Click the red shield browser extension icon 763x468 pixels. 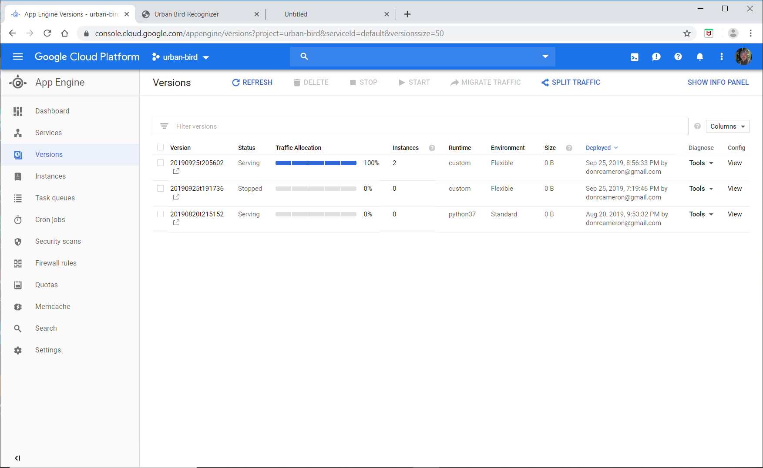[x=709, y=33]
